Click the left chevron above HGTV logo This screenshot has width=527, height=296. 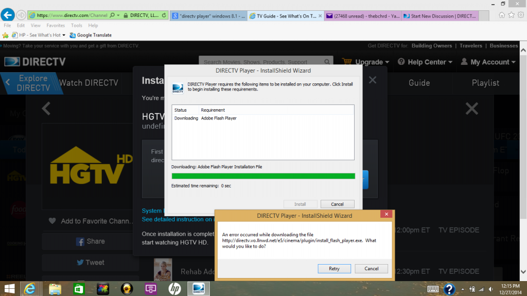pyautogui.click(x=46, y=108)
